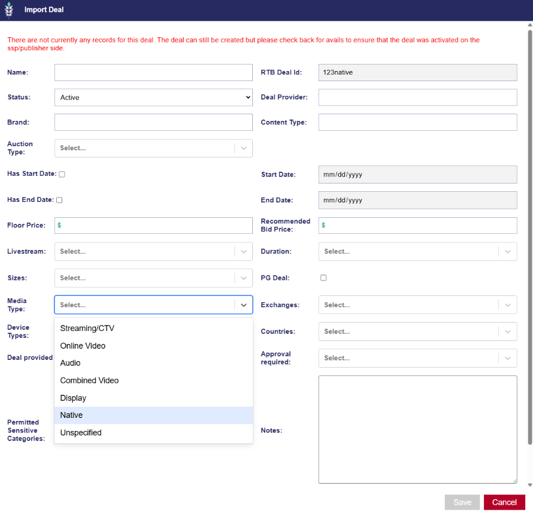Focus the Floor Price field
The image size is (533, 515).
click(x=153, y=226)
